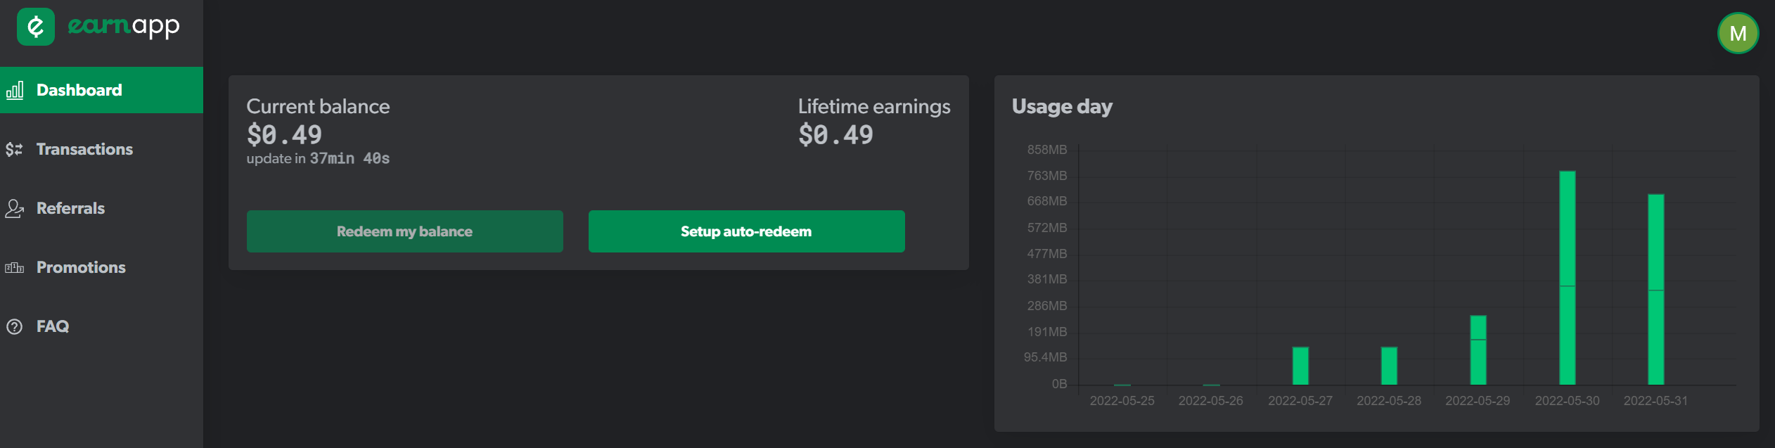Click the 2022-05-28 usage bar
This screenshot has height=448, width=1775.
tap(1389, 366)
